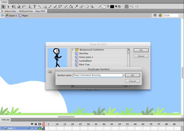Screen dimensions: 184x131
Task: Toggle Layer 1 visibility dot
Action: (x=32, y=128)
